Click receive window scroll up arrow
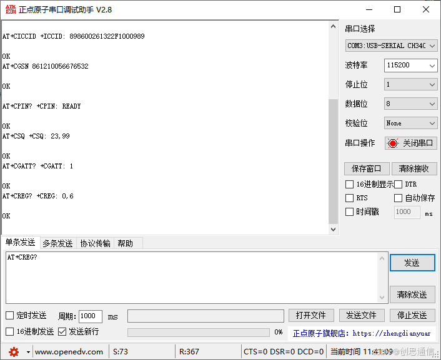The width and height of the screenshot is (441, 360). 334,26
